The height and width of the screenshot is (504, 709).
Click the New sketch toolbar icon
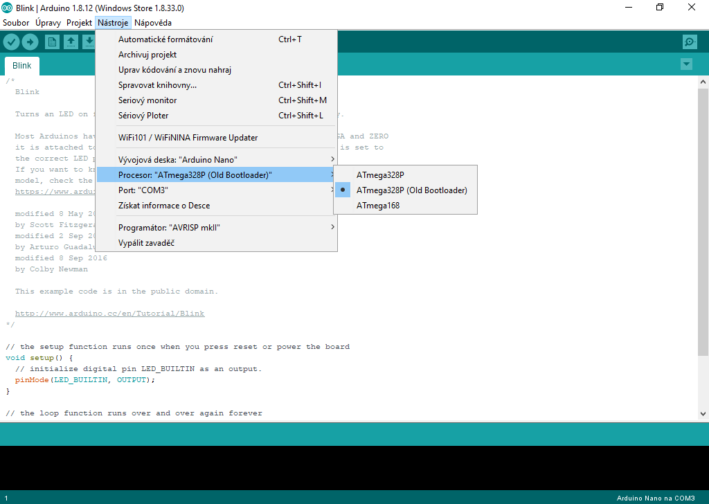(x=52, y=42)
